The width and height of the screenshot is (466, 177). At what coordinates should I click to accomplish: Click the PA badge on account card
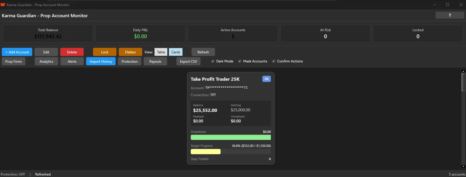(267, 79)
